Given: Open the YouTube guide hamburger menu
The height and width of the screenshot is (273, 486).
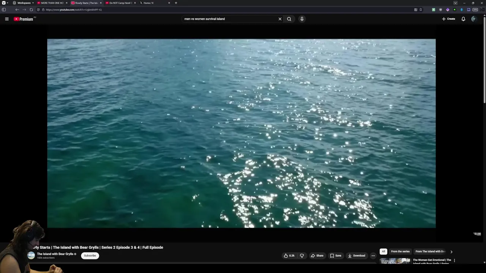Looking at the screenshot, I should tap(7, 19).
